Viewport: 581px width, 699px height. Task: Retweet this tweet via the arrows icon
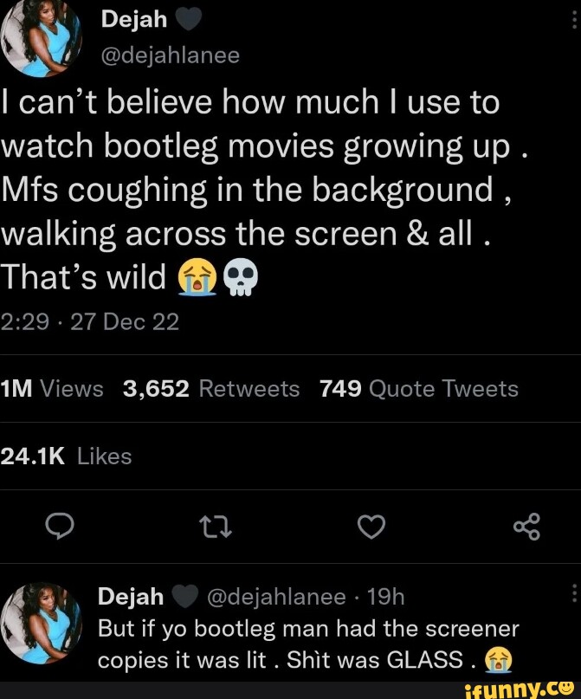tap(213, 526)
